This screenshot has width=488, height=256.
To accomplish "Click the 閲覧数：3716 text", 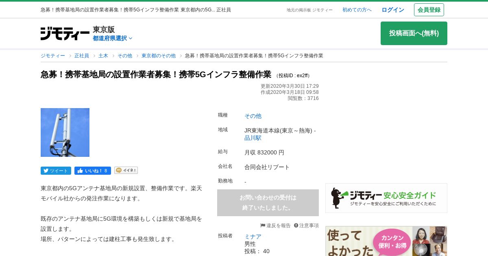I will pos(303,98).
